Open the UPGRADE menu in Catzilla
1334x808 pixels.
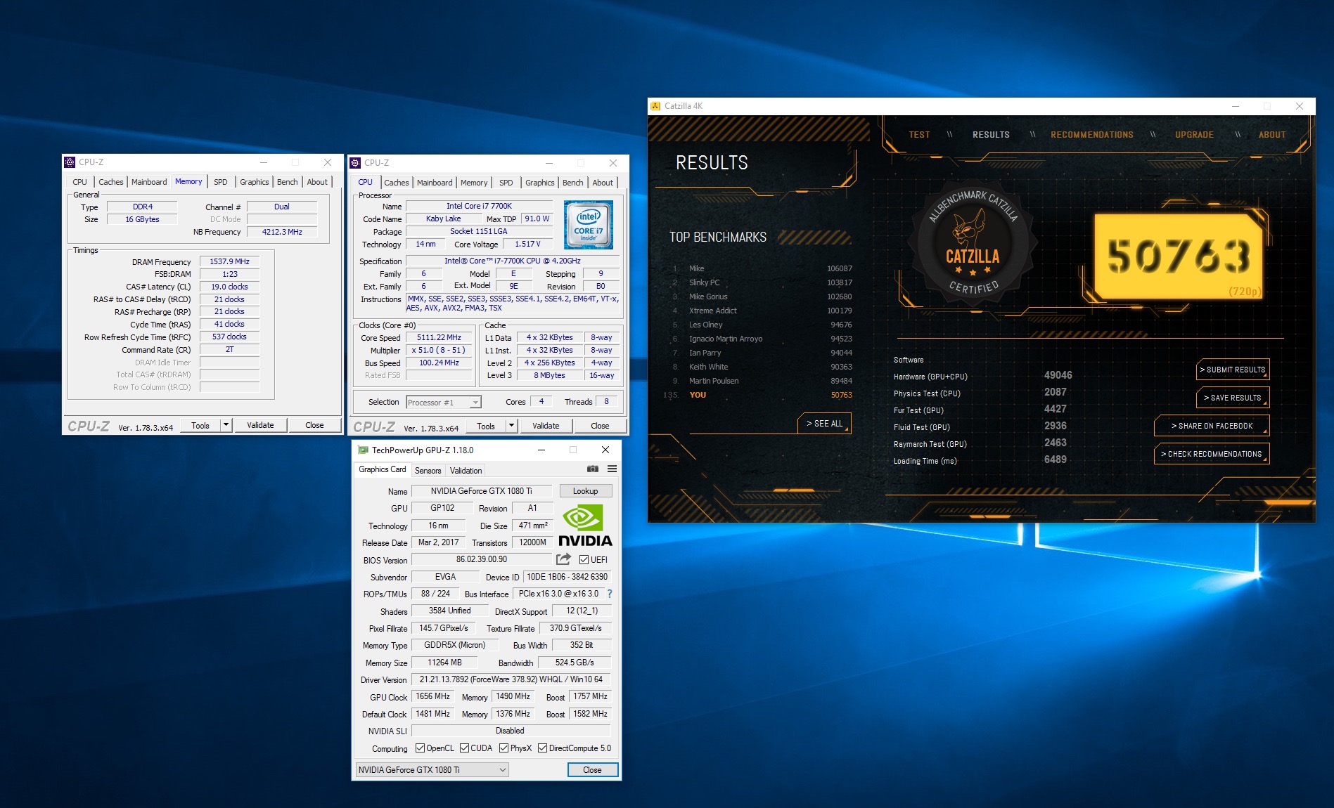pyautogui.click(x=1194, y=135)
